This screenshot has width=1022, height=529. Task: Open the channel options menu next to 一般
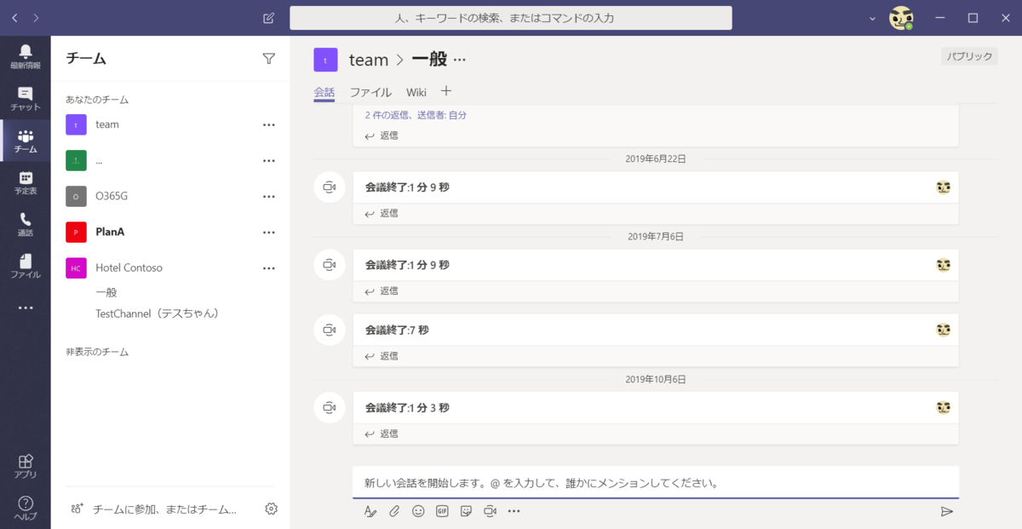click(x=457, y=60)
